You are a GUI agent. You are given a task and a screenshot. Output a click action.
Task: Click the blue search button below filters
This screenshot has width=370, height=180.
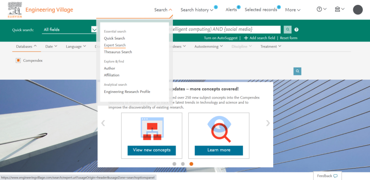coord(297,71)
